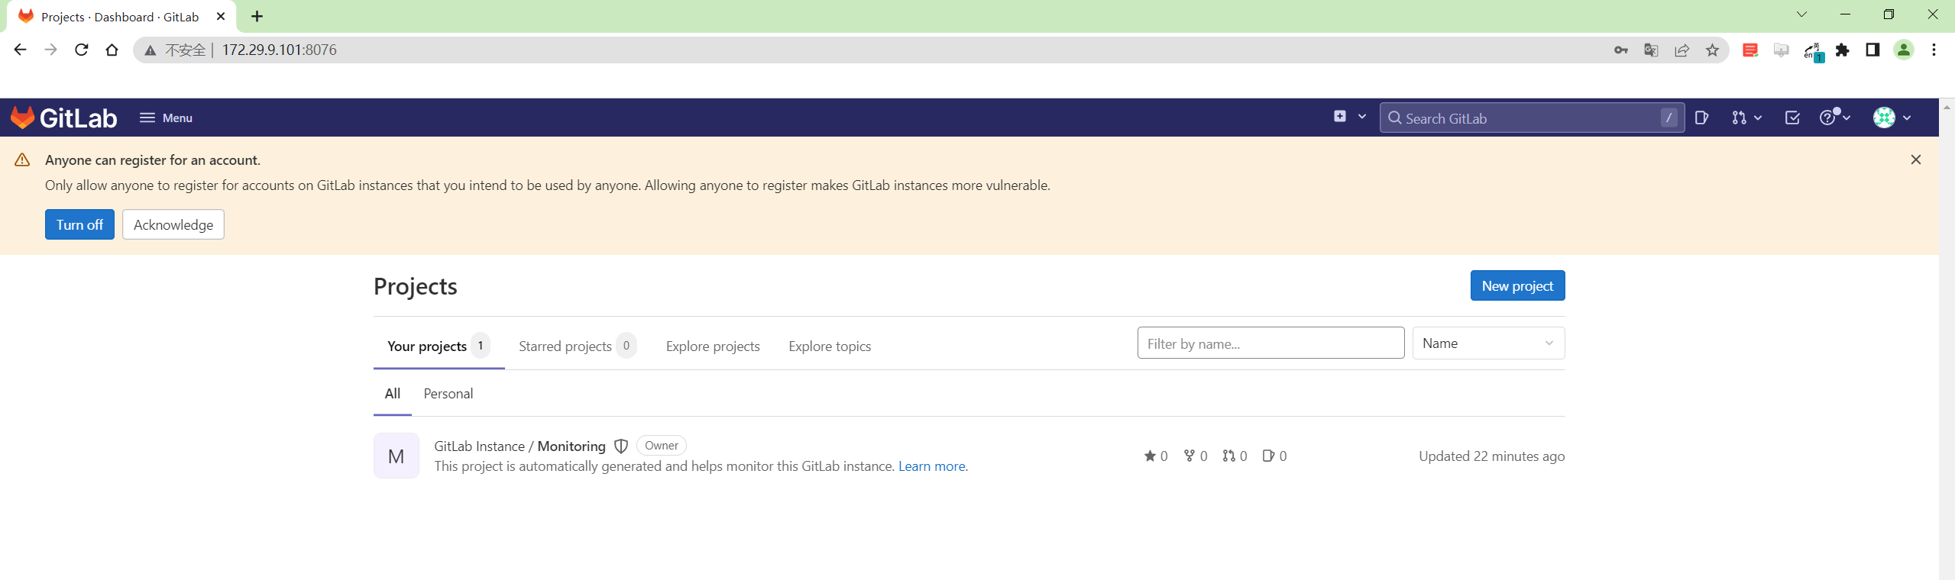This screenshot has height=580, width=1955.
Task: Select the All sub-tab
Action: (393, 394)
